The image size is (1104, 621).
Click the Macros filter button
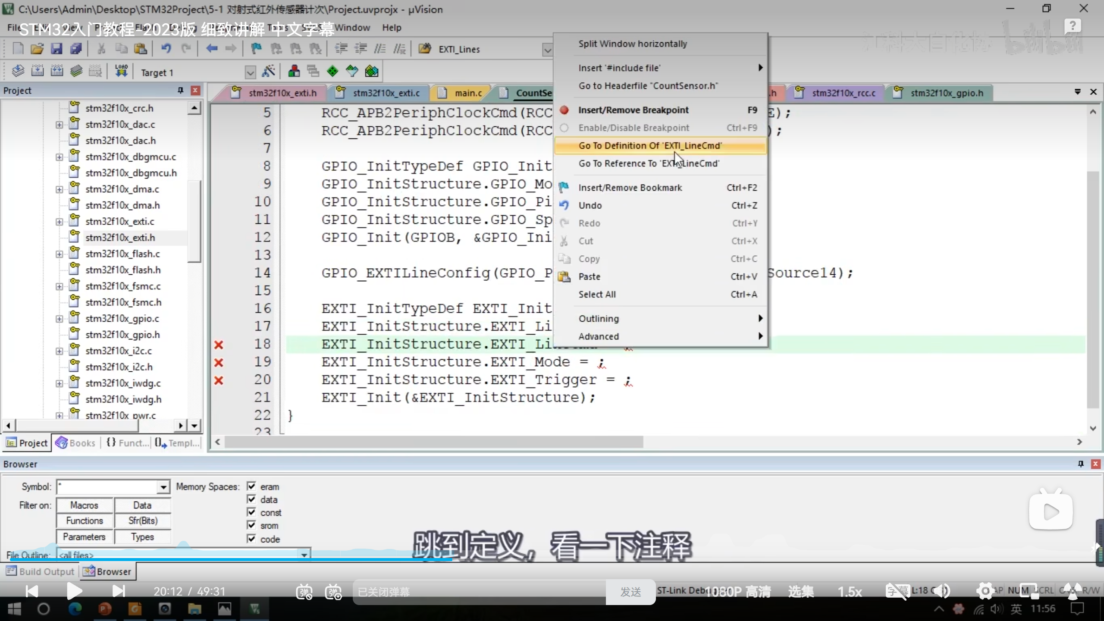85,505
